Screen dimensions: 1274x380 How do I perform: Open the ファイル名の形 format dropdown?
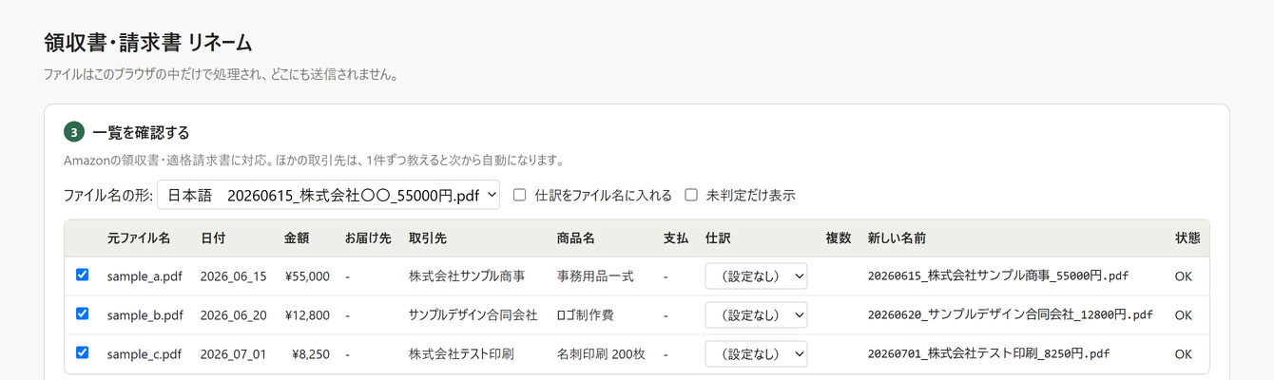click(328, 195)
